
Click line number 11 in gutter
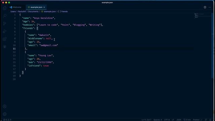[14, 49]
